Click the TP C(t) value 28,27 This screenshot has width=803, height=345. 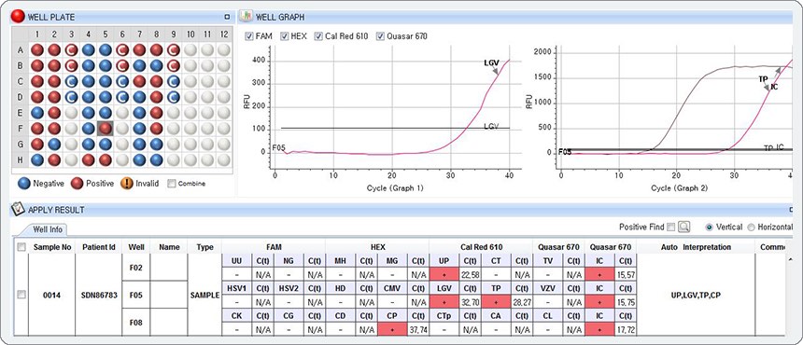tap(522, 303)
